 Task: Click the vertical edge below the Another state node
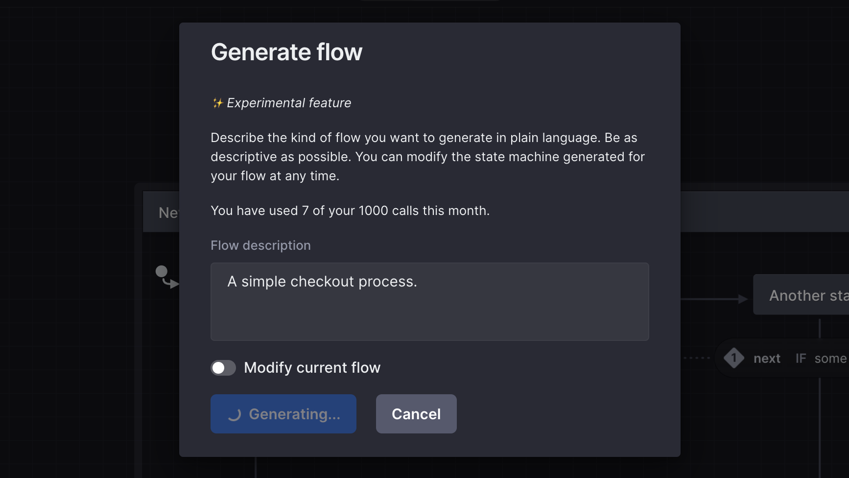819,328
